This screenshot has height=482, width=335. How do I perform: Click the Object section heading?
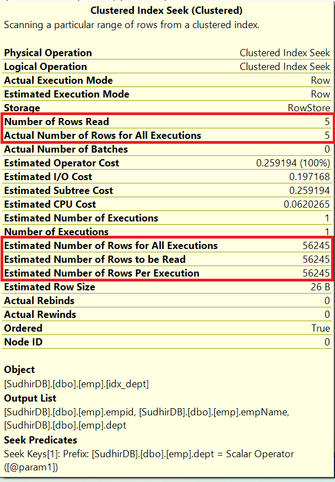(x=19, y=370)
